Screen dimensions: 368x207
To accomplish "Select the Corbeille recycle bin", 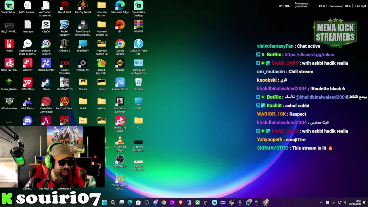I will click(x=138, y=84).
